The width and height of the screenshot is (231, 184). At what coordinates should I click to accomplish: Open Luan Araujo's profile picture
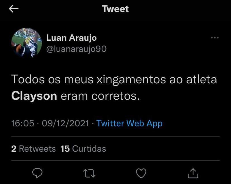(27, 43)
